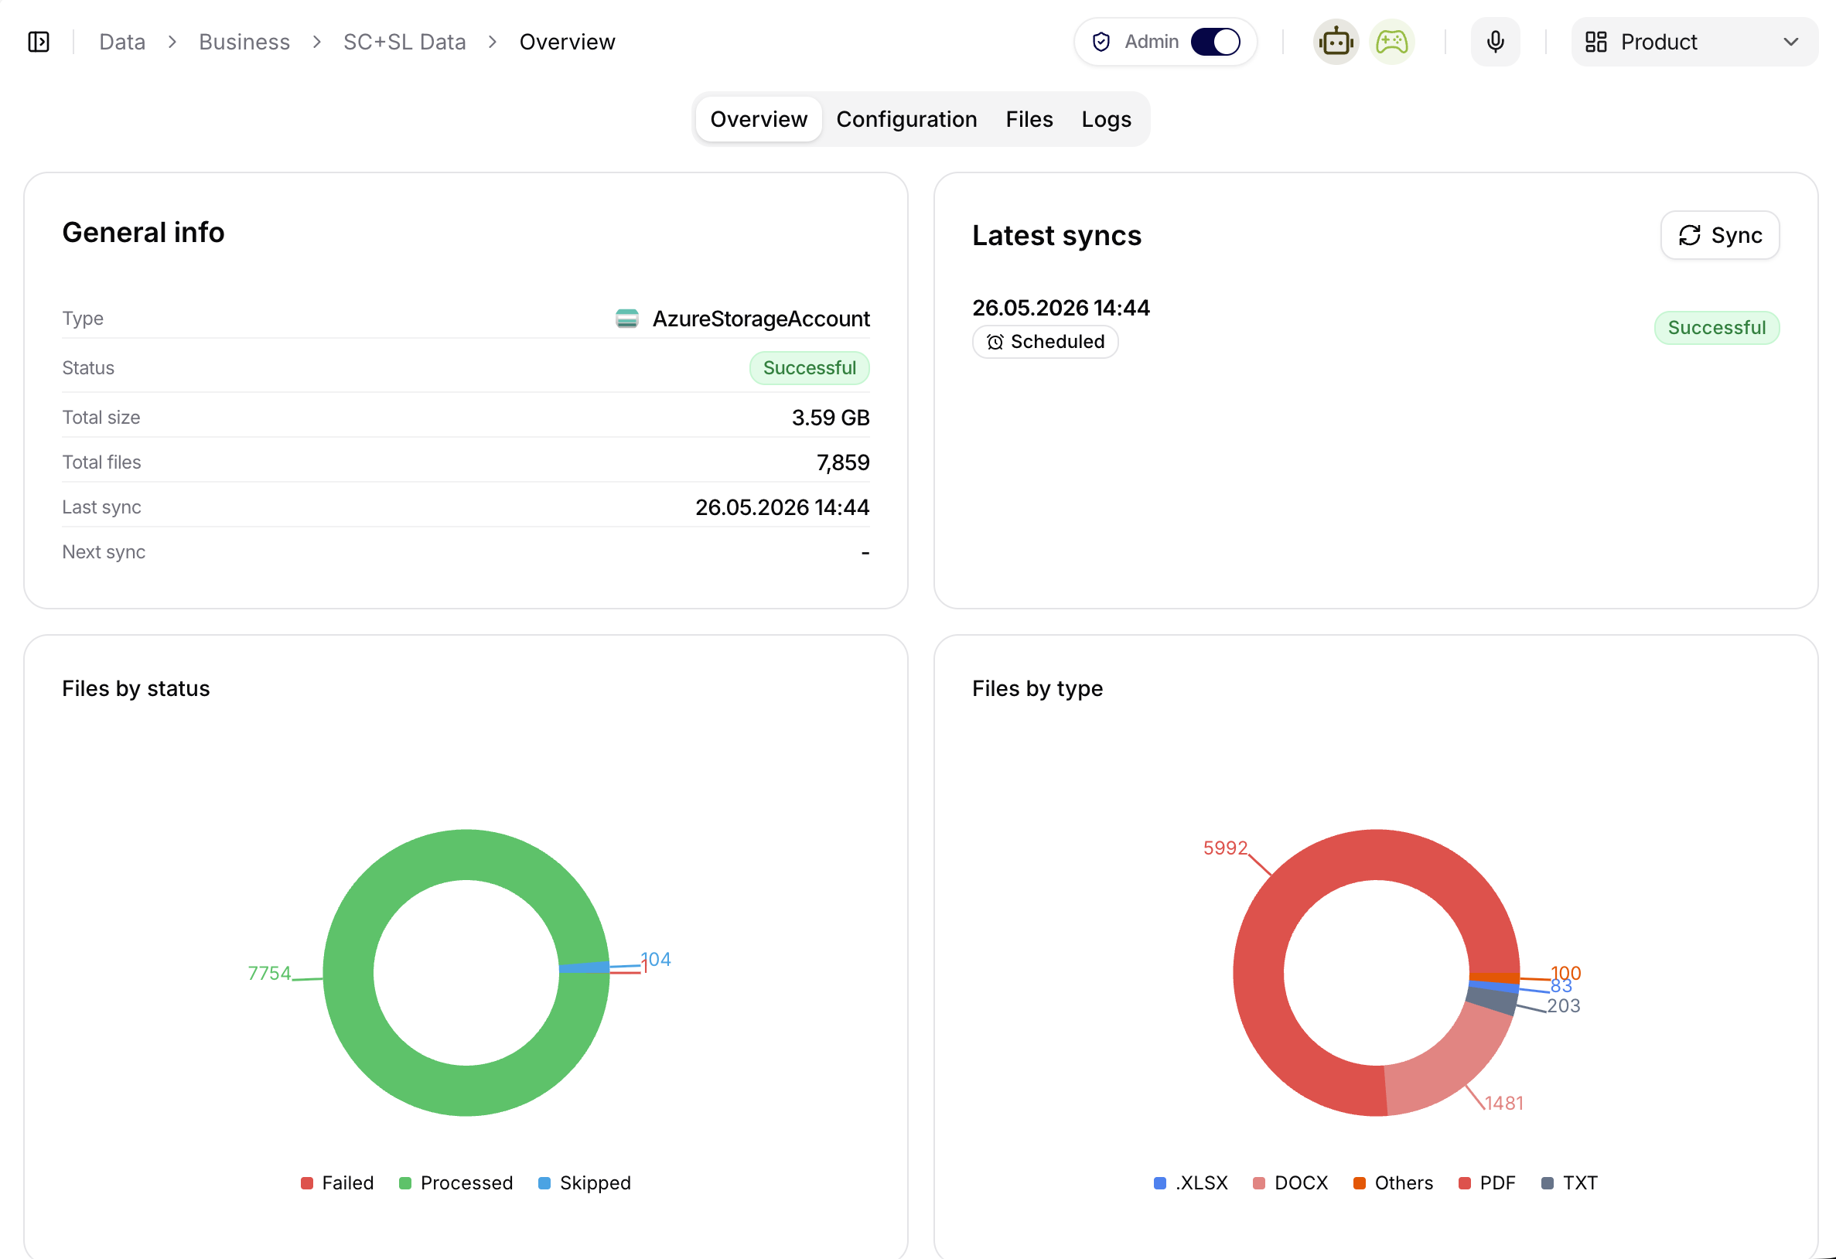Toggle Skipped legend swatch

coord(544,1183)
